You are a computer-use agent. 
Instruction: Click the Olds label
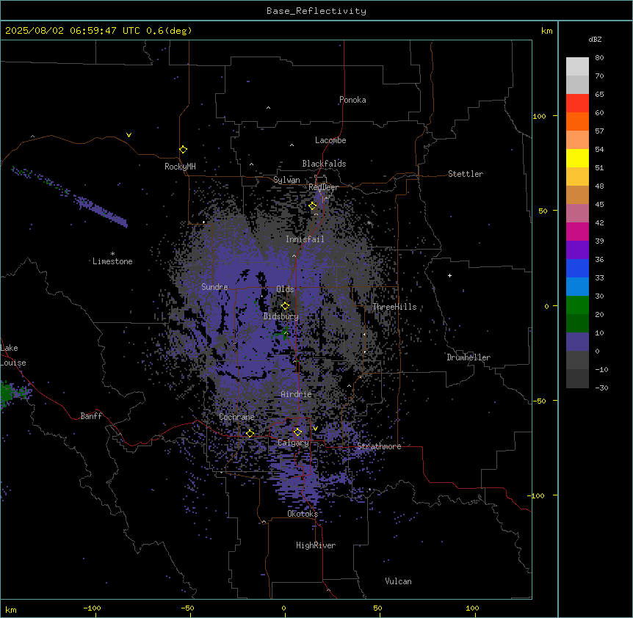pyautogui.click(x=285, y=289)
